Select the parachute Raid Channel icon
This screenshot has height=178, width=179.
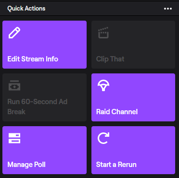pos(103,85)
